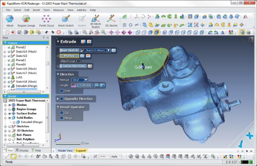Viewport: 257px width, 166px height.
Task: Click the black swatch in status bar
Action: tap(244, 162)
